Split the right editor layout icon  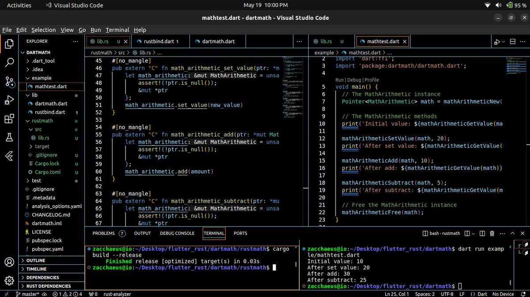coord(513,41)
